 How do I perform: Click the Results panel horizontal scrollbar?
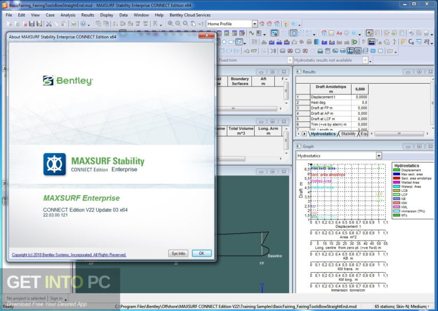(x=399, y=134)
